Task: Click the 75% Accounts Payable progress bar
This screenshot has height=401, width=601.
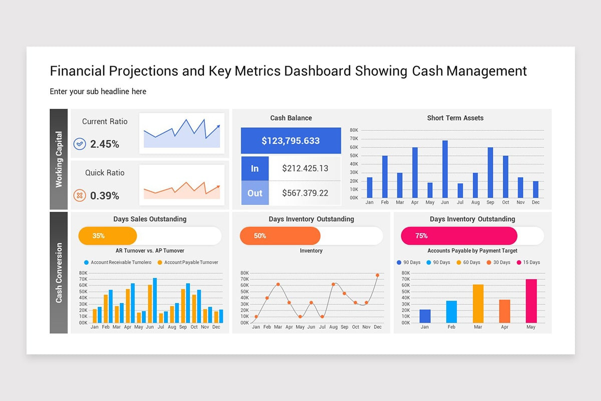Action: 458,236
